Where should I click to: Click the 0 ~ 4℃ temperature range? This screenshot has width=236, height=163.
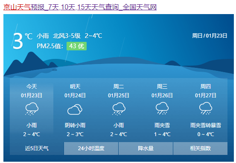coord(206,134)
